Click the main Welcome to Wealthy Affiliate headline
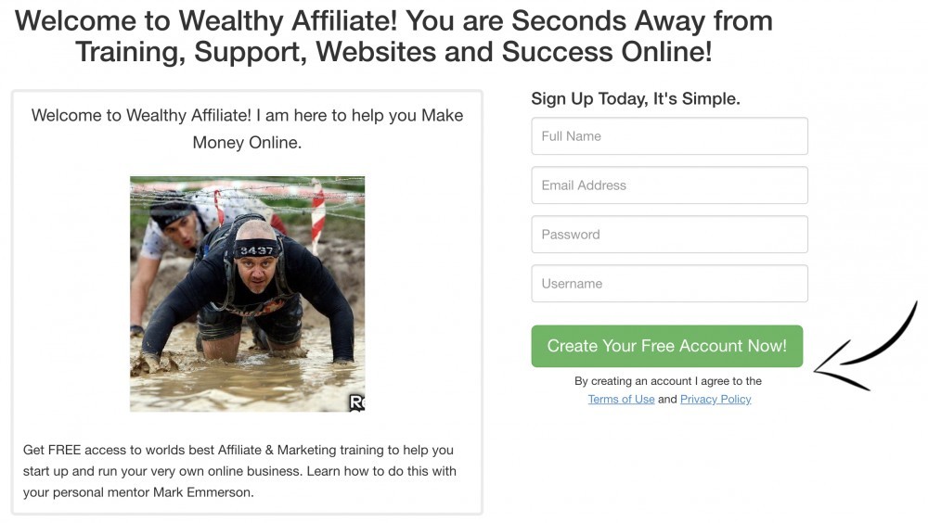The height and width of the screenshot is (523, 928). point(393,36)
